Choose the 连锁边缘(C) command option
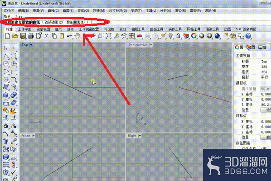 [54, 22]
